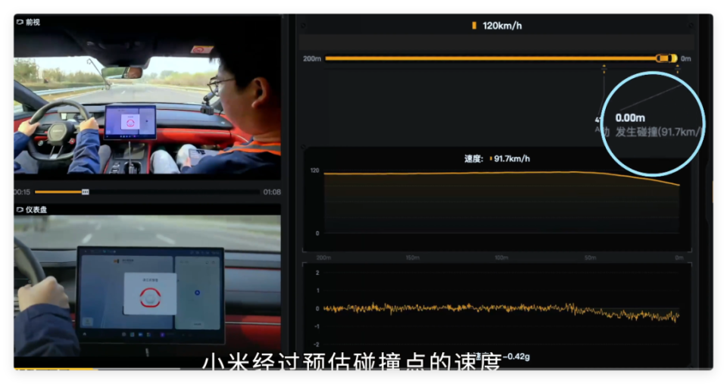Screen dimensions: 727x384
Task: Click the orange marker next to 120km/h
Action: [474, 26]
